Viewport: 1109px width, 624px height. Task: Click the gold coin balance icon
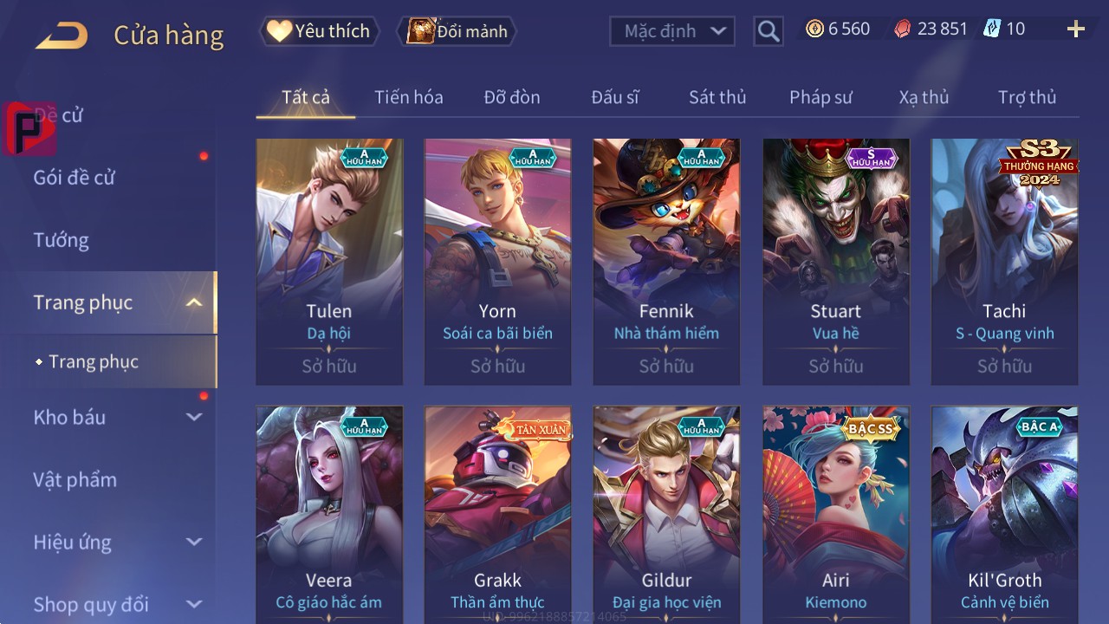tap(814, 29)
